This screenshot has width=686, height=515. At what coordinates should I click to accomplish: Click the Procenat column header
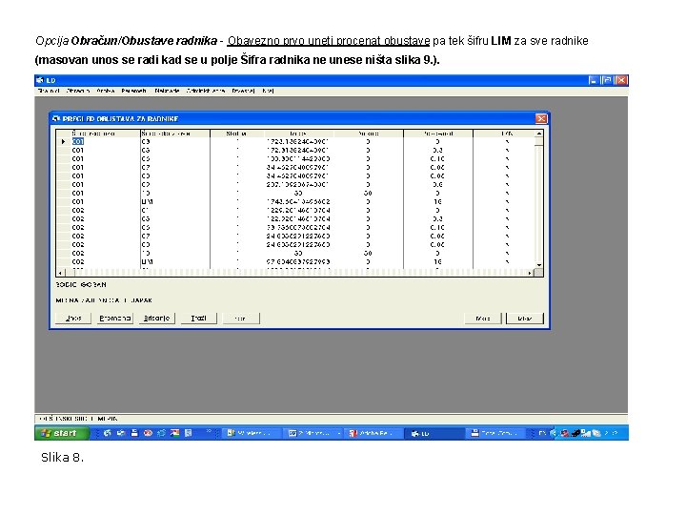tap(438, 134)
